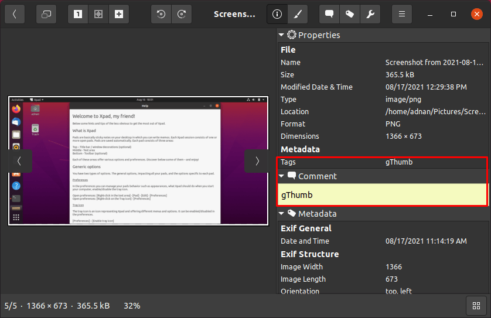Zoom in with plus icon
The width and height of the screenshot is (491, 318).
point(119,14)
